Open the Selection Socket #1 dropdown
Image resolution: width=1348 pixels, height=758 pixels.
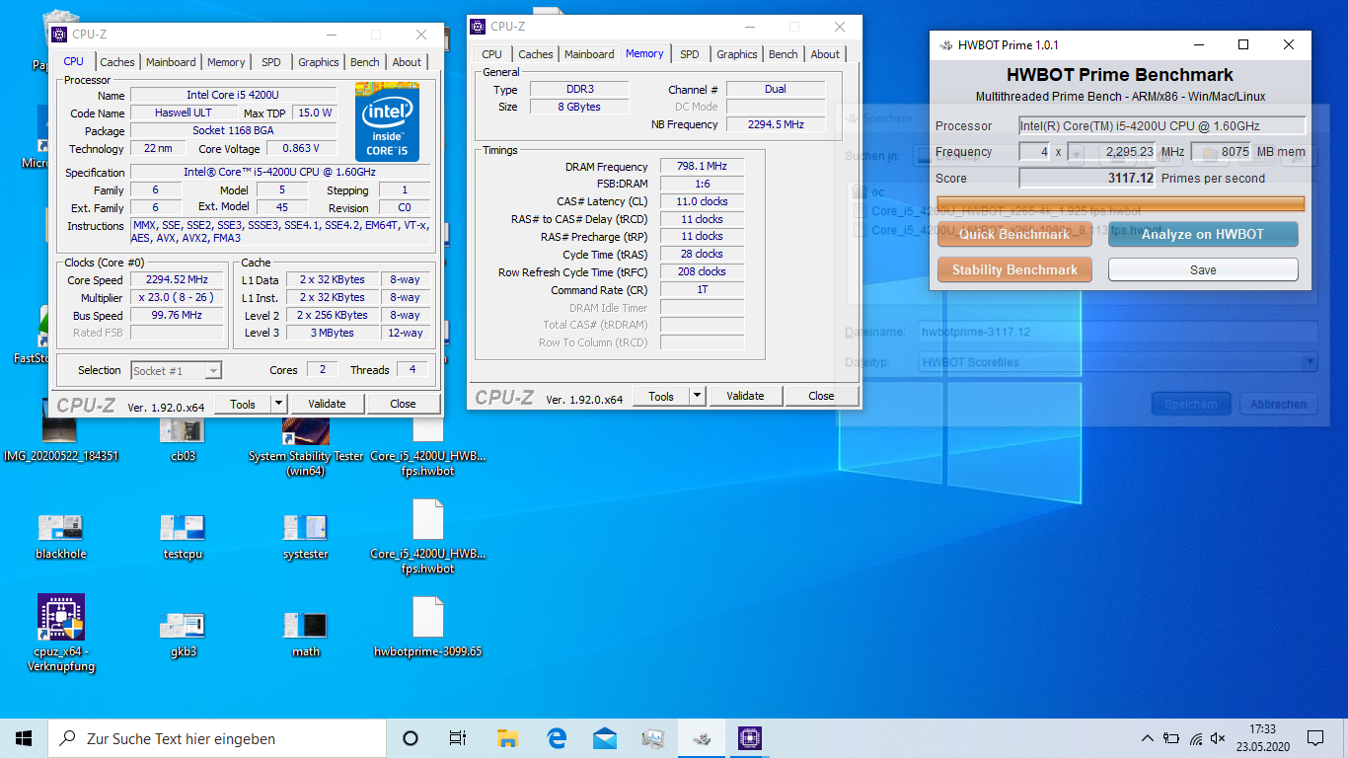click(x=176, y=371)
